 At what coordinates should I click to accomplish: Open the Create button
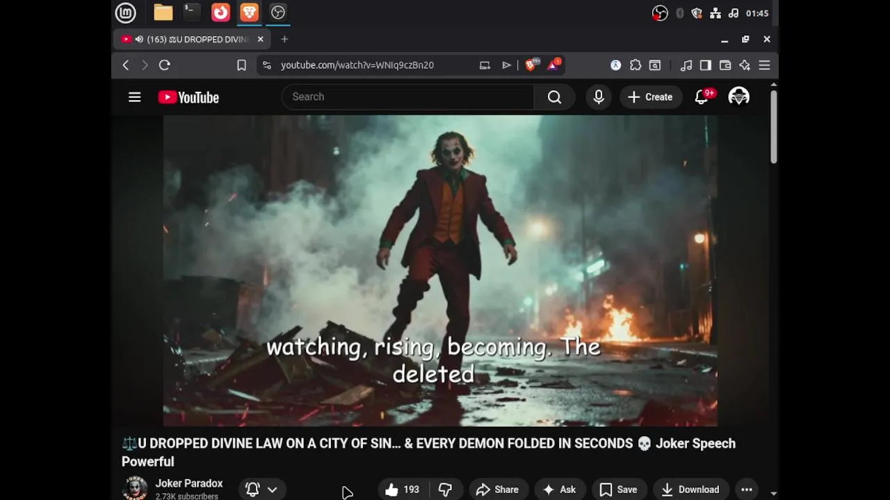tap(650, 97)
